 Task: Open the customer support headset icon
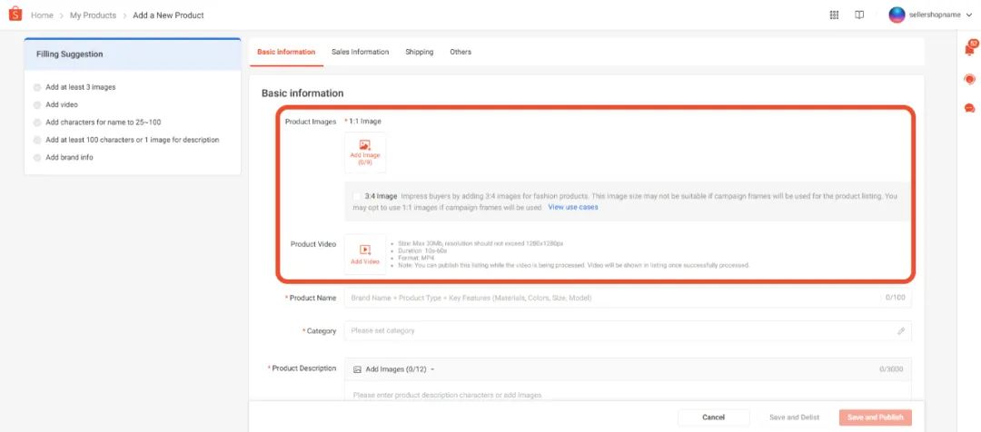point(970,79)
